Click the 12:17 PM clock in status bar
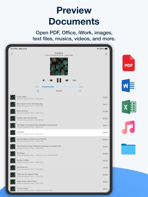Image resolution: width=148 pixels, height=197 pixels. pyautogui.click(x=14, y=49)
